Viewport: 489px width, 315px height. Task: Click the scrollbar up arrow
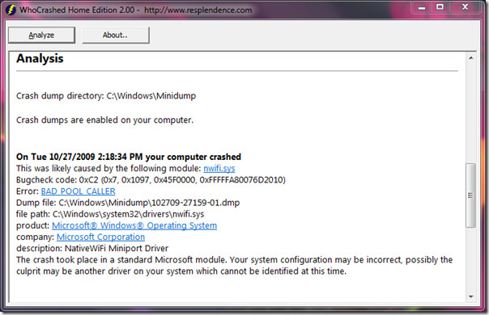click(471, 58)
